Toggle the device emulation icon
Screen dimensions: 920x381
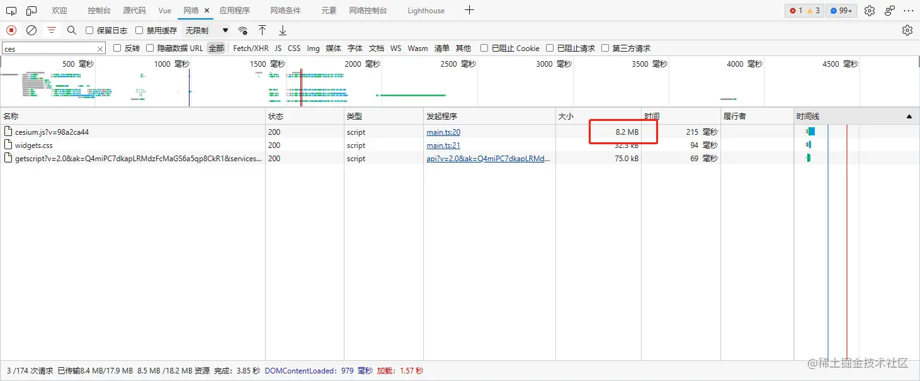click(x=31, y=11)
